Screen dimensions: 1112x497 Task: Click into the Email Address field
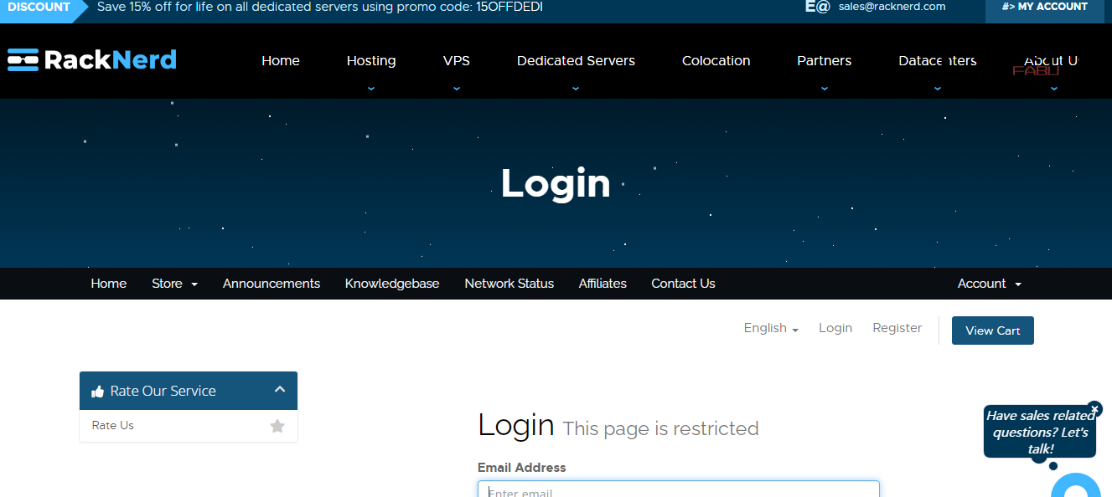pos(678,490)
